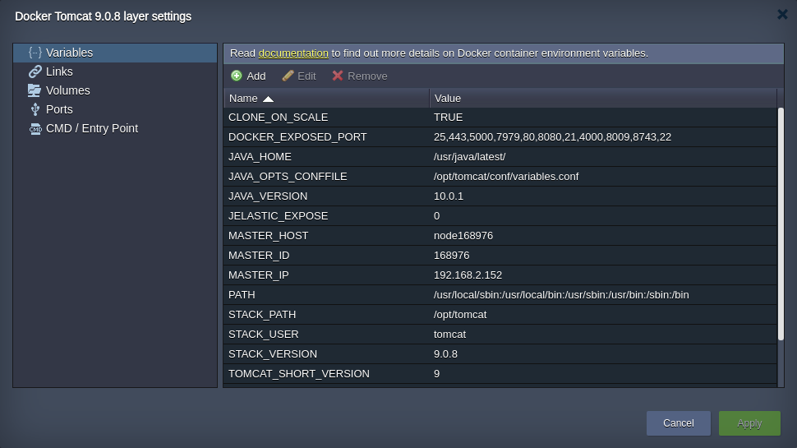
Task: Click the TOMCAT_SHORT_VERSION value 9
Action: click(x=436, y=374)
